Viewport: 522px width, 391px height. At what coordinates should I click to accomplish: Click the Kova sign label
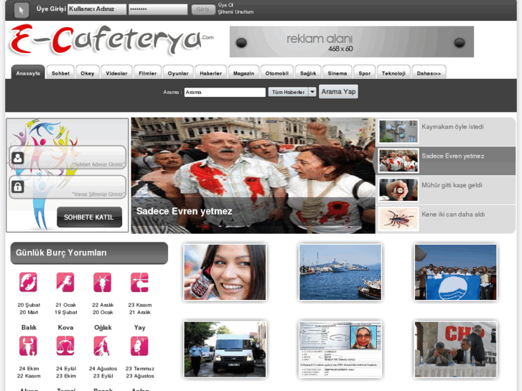pos(65,327)
